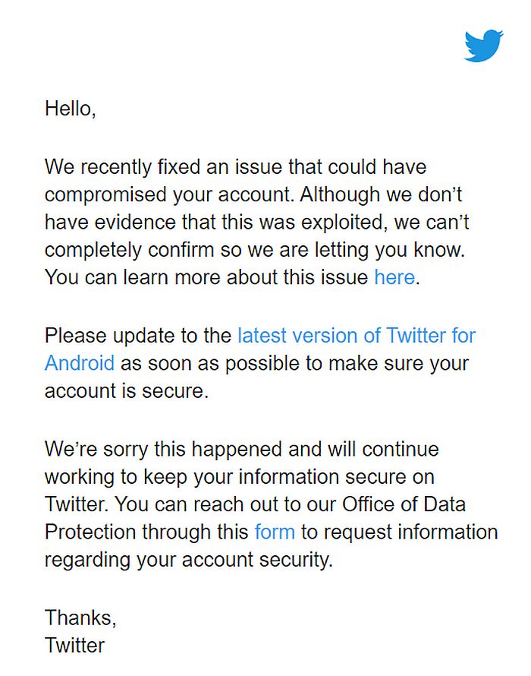The width and height of the screenshot is (531, 676).
Task: Click the 'Please update to the' text
Action: point(138,335)
